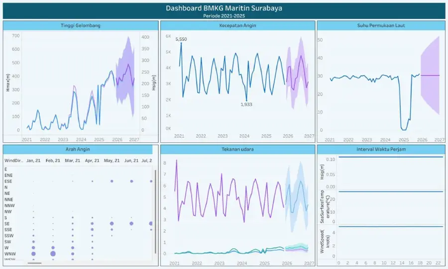Select the Arah Angin panel header

(x=78, y=149)
